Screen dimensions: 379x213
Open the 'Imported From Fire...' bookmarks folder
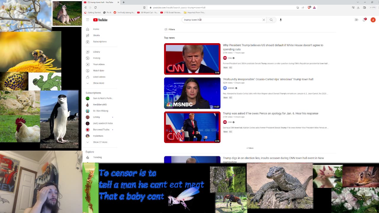click(x=194, y=12)
